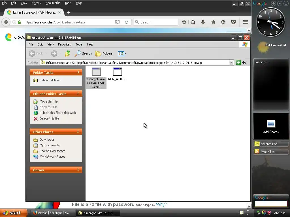Click the Go button next to address
Viewport: 290px width, 217px height.
click(241, 62)
